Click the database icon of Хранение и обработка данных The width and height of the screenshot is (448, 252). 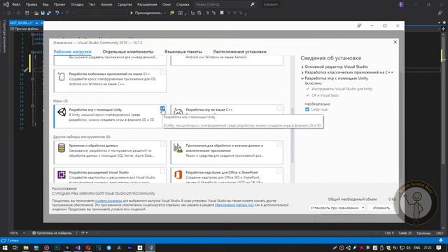point(62,148)
